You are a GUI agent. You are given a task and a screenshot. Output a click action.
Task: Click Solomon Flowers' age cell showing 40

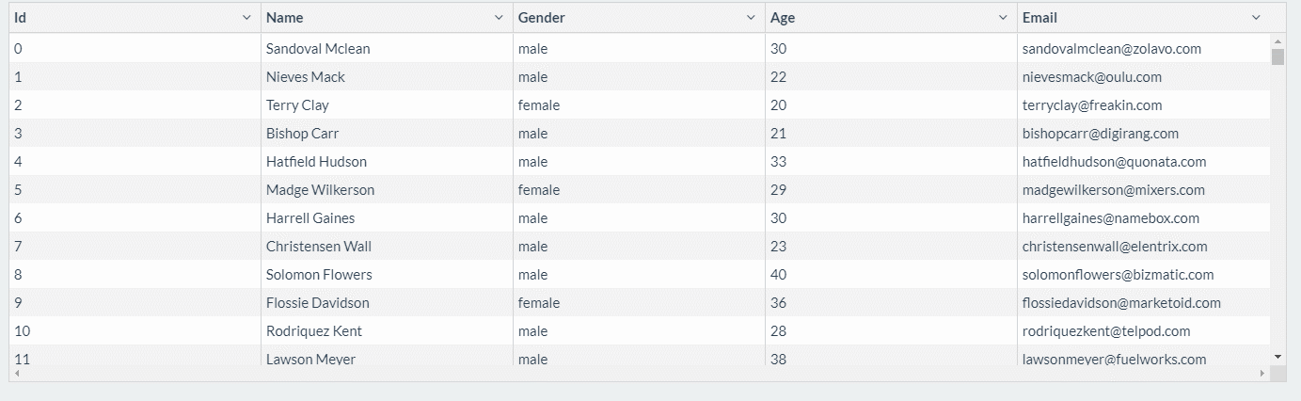tap(778, 275)
